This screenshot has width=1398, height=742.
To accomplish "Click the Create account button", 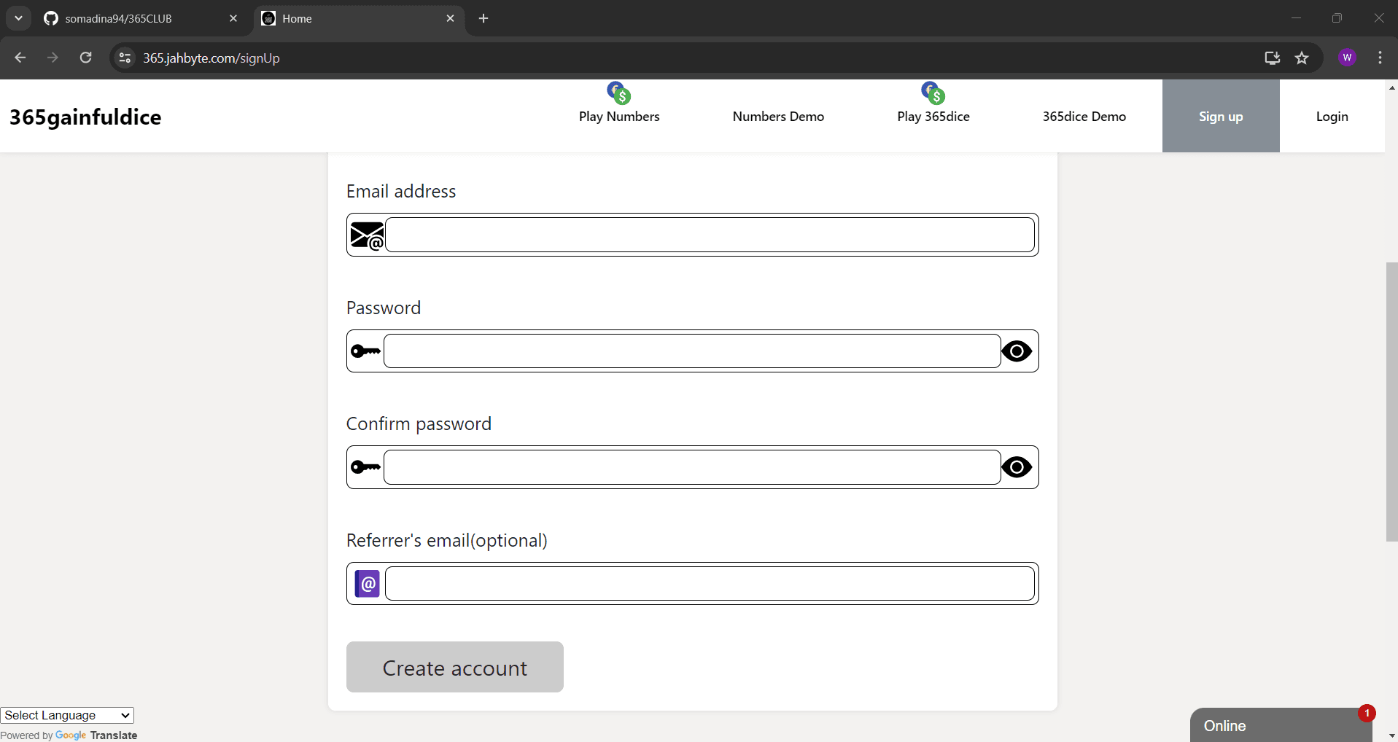I will (x=455, y=667).
